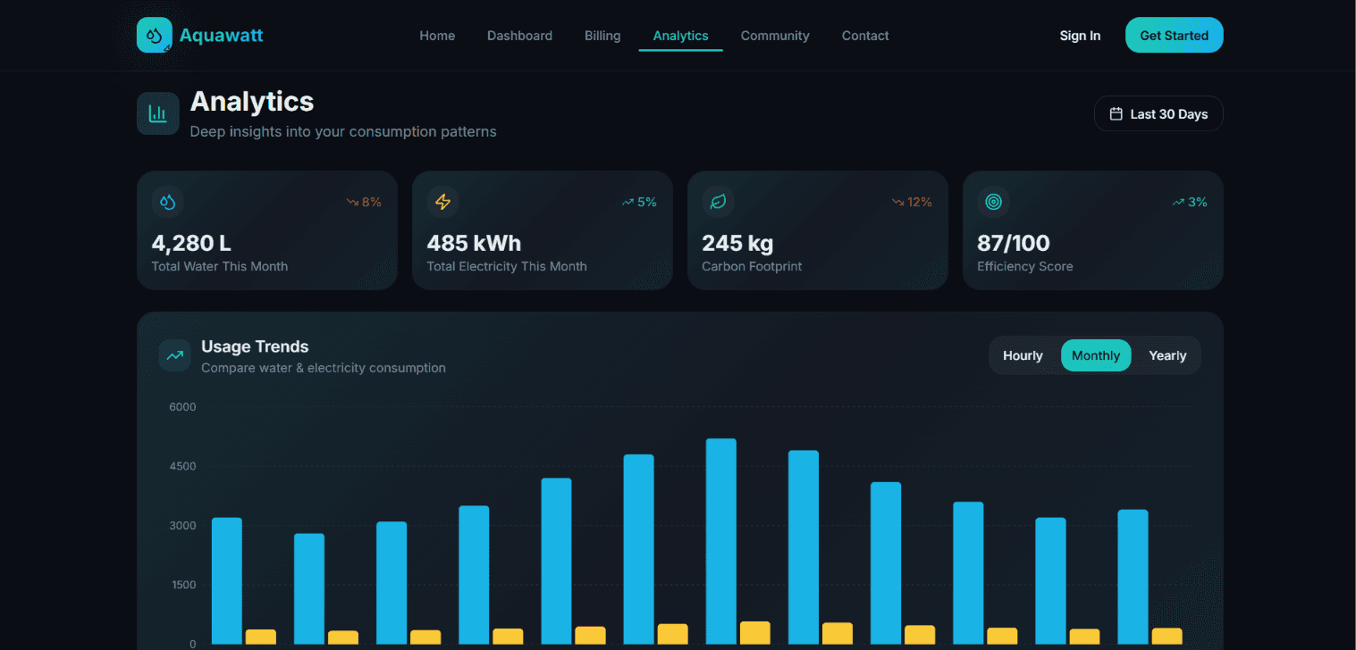Click the Analytics bar chart header icon
Screen dimensions: 1356x650
click(158, 113)
